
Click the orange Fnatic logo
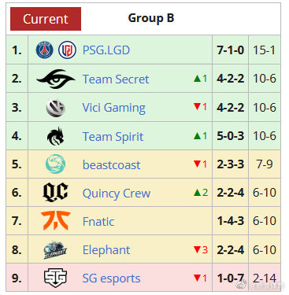tap(56, 221)
